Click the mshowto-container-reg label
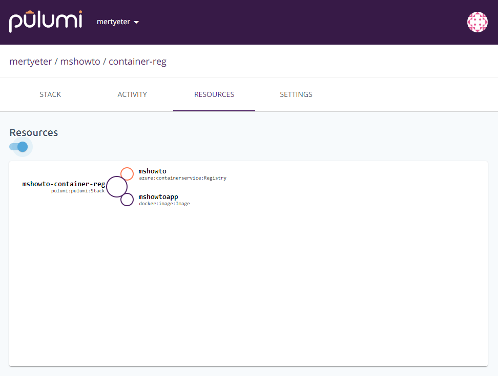This screenshot has height=376, width=498. [x=64, y=184]
